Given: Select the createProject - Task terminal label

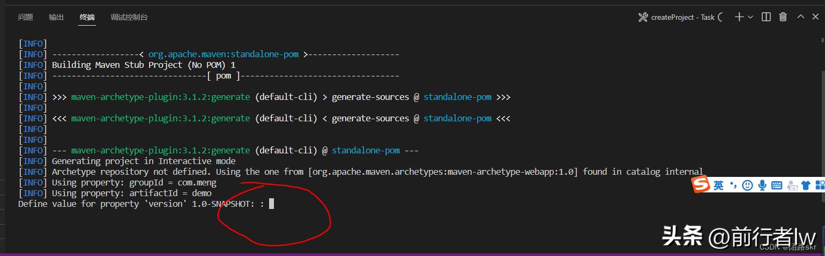Looking at the screenshot, I should click(683, 17).
